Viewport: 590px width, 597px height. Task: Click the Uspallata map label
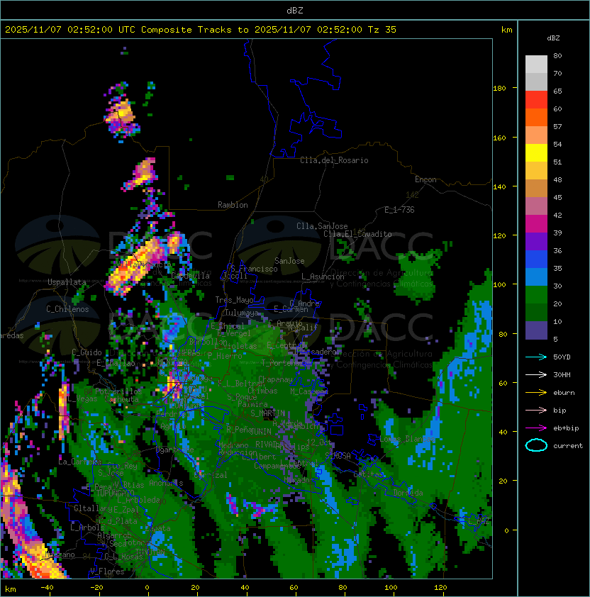pyautogui.click(x=67, y=282)
